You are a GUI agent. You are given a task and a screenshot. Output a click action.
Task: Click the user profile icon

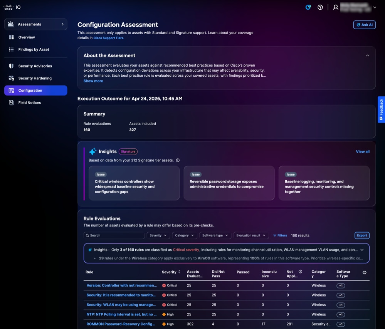(336, 7)
